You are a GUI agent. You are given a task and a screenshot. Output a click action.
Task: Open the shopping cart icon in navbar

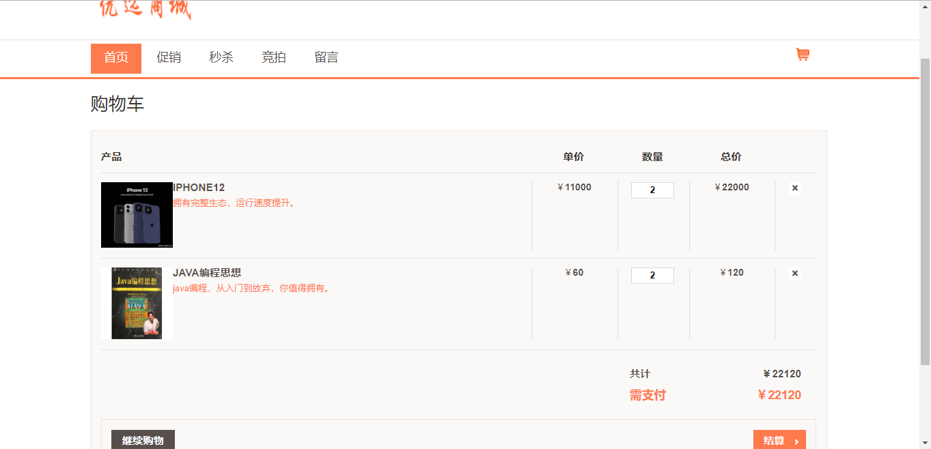click(x=803, y=54)
